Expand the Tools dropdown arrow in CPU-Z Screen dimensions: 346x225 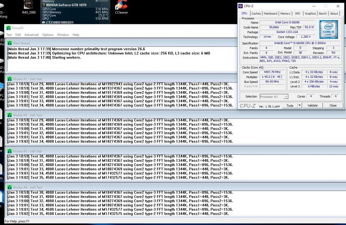click(x=300, y=106)
